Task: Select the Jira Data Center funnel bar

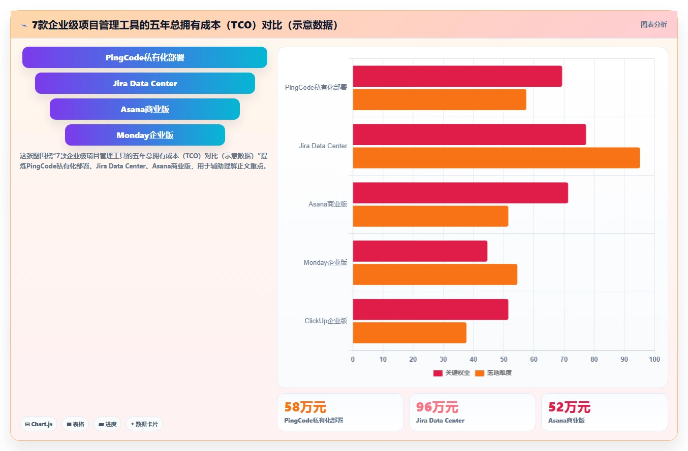Action: [145, 83]
